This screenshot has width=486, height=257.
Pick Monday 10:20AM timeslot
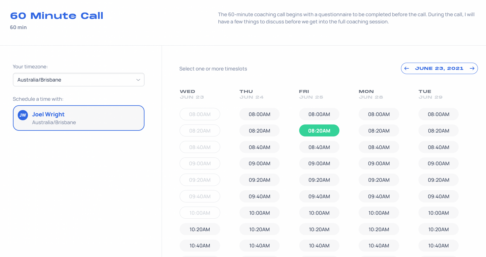[x=379, y=229]
